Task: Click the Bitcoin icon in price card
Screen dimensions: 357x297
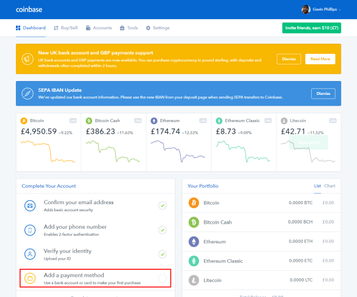Action: [x=24, y=121]
